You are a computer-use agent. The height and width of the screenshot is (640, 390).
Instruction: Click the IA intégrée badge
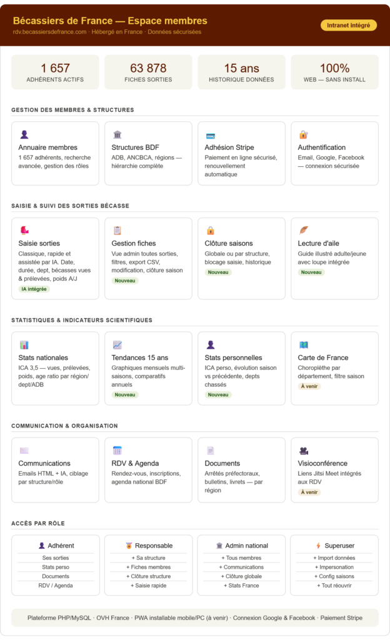point(34,289)
